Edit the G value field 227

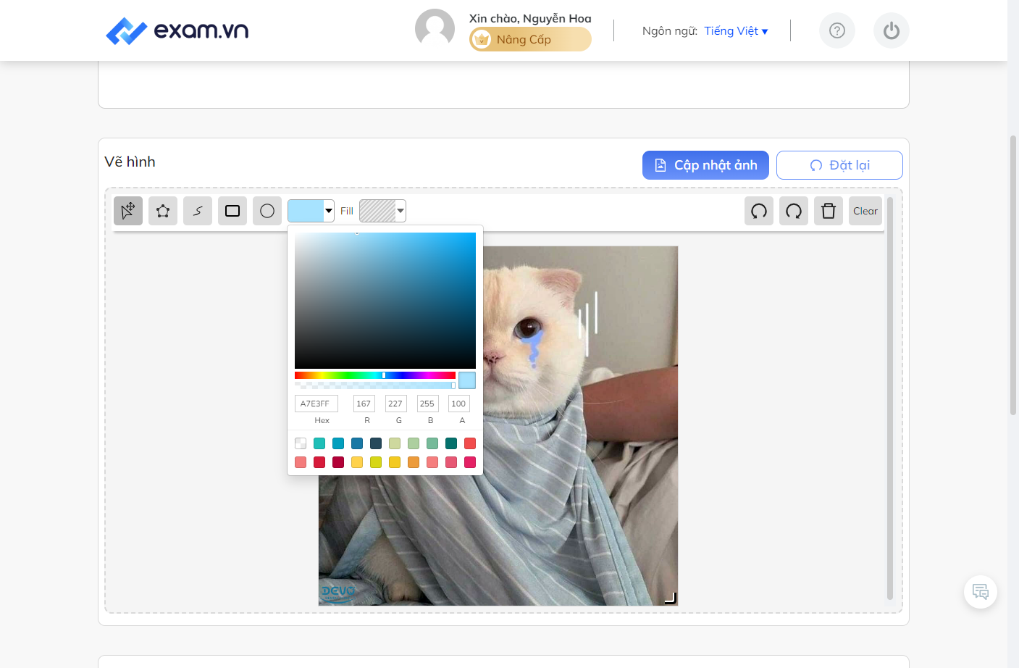[x=396, y=404]
